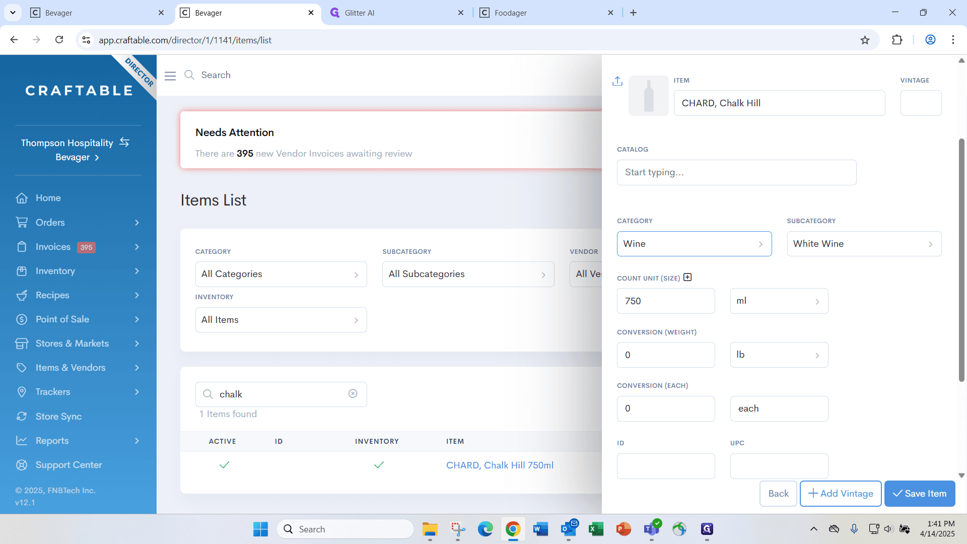This screenshot has width=967, height=544.
Task: Click the Back button
Action: pos(779,494)
